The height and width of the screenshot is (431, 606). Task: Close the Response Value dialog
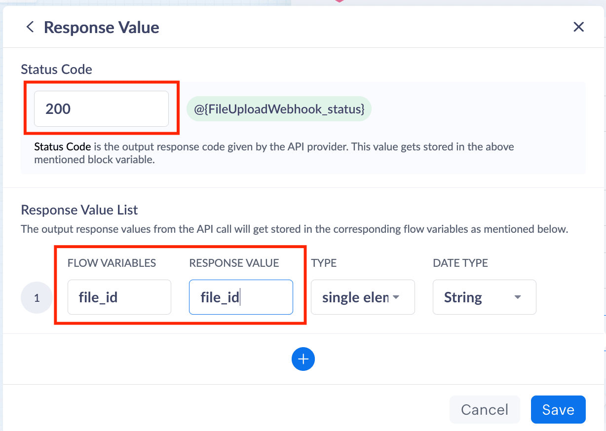(x=578, y=27)
